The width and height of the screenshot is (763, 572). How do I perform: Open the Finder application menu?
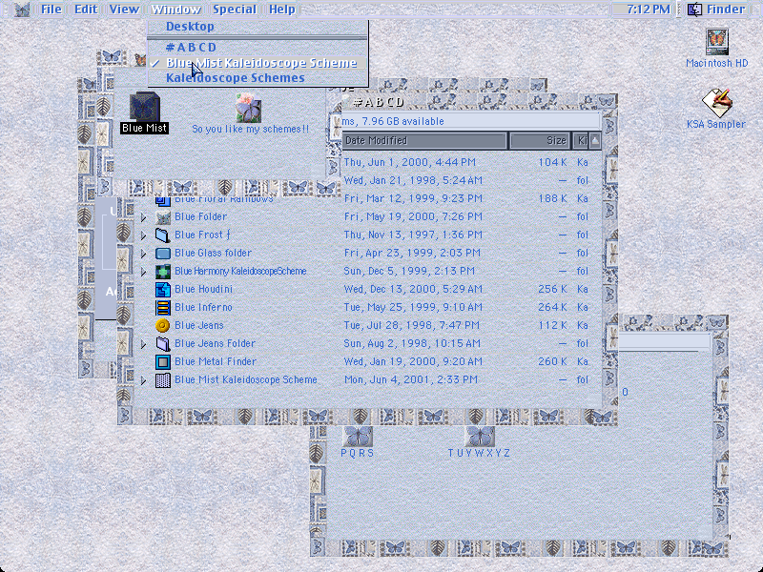point(716,10)
